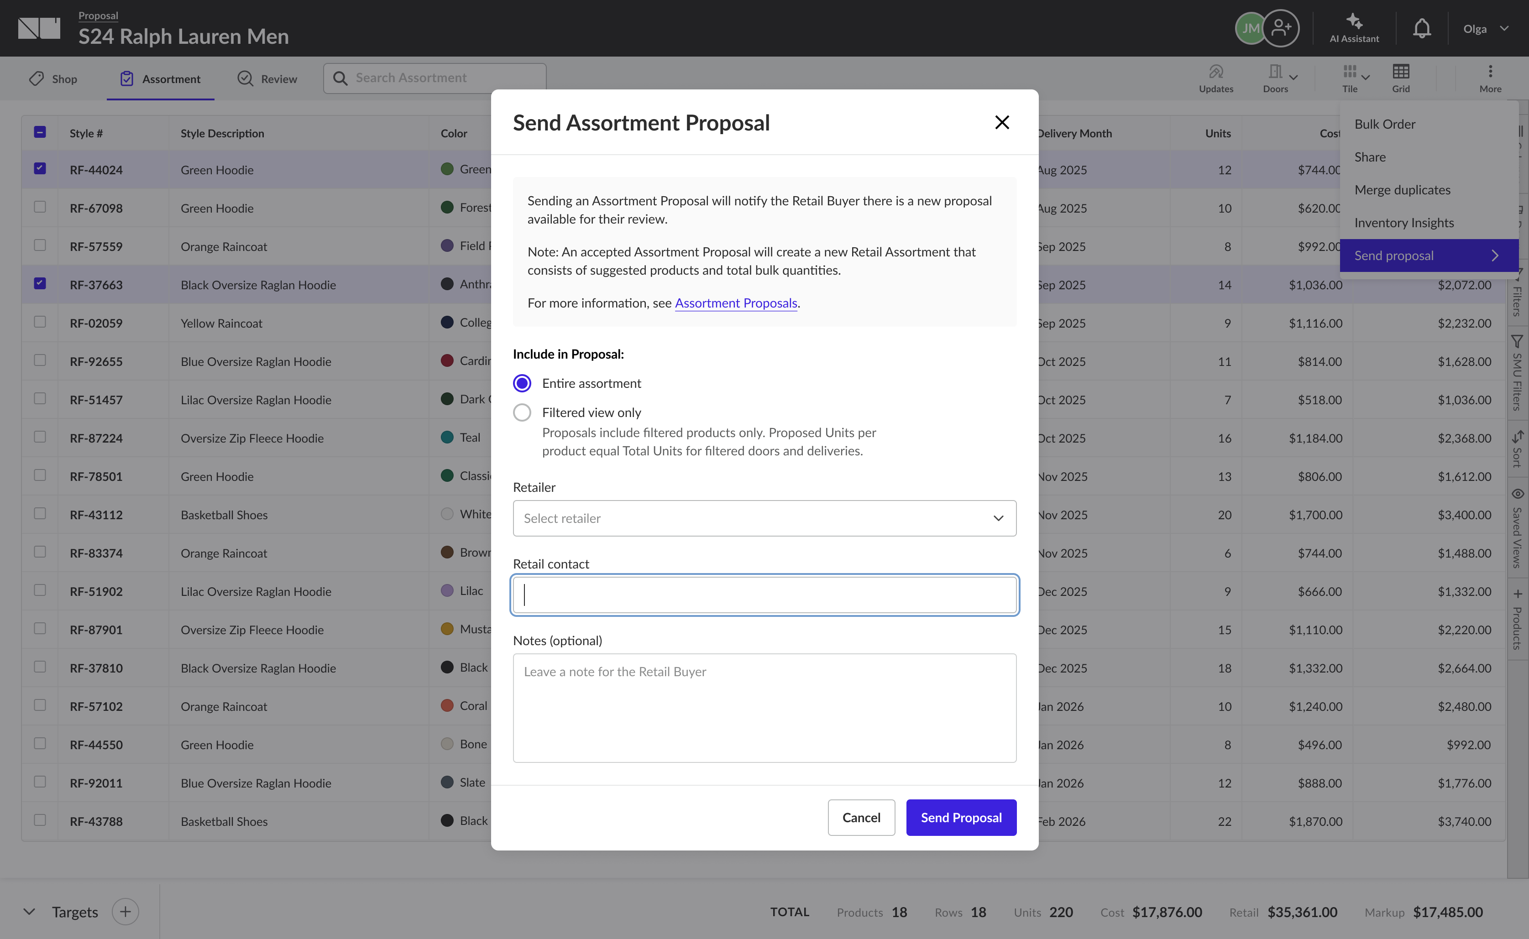The image size is (1529, 939).
Task: Click the Assortment clipboard icon
Action: point(127,78)
